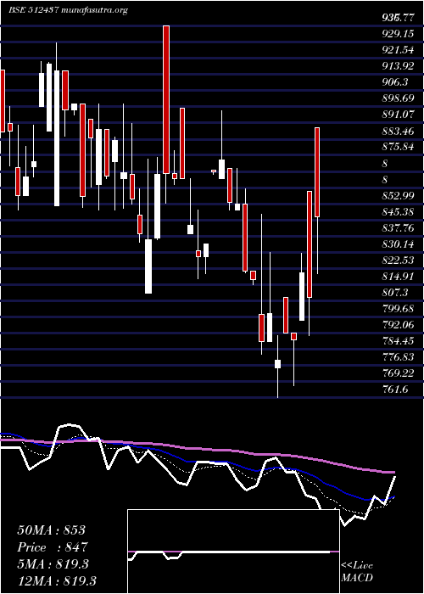The height and width of the screenshot is (594, 424).
Task: Click the 906.3 price level label
Action: tap(395, 82)
